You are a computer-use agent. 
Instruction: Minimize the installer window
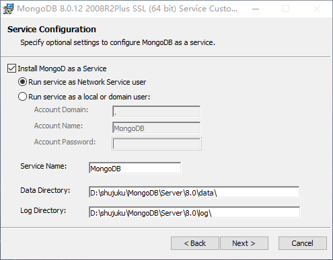coord(256,9)
